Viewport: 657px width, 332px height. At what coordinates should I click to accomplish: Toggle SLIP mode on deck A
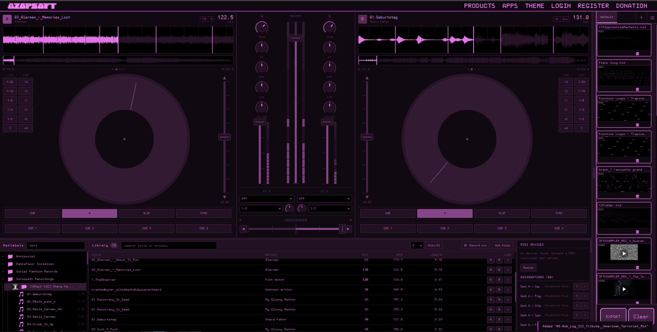pyautogui.click(x=147, y=213)
